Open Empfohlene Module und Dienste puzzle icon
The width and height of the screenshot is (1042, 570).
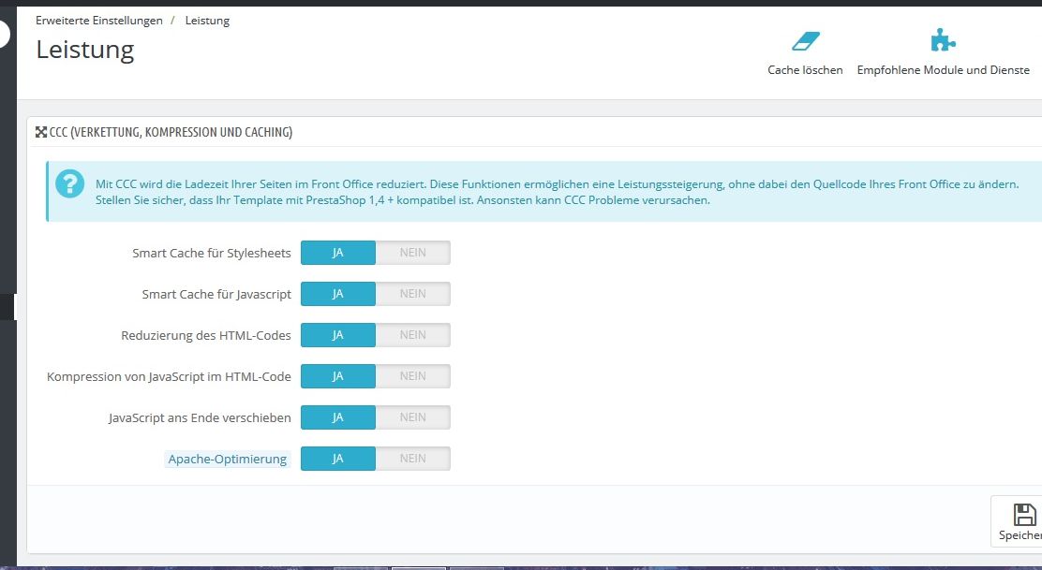943,40
